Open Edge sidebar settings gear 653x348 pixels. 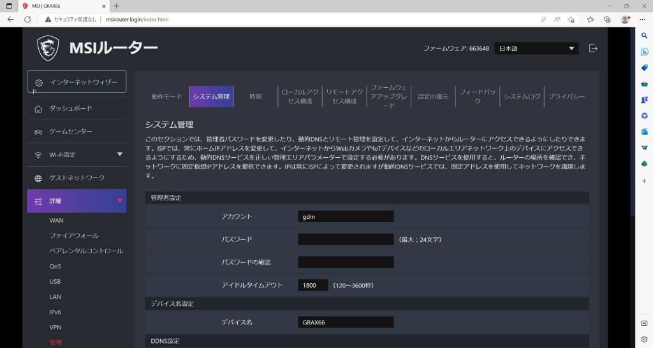(x=644, y=339)
